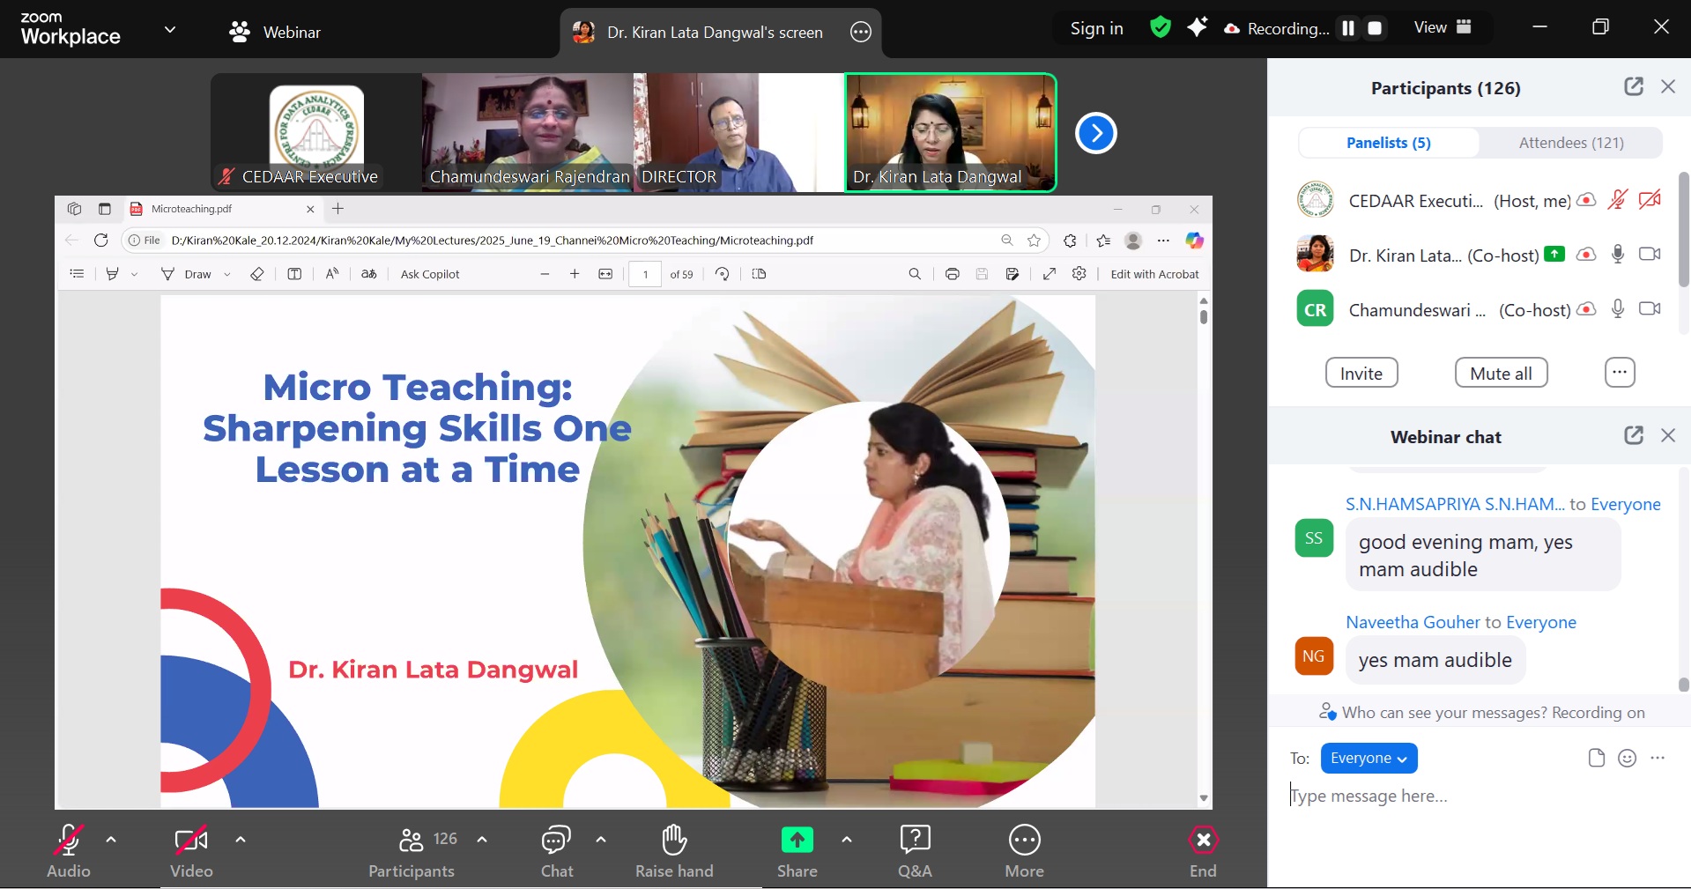
Task: Select the Panelists (5) tab
Action: (1388, 143)
